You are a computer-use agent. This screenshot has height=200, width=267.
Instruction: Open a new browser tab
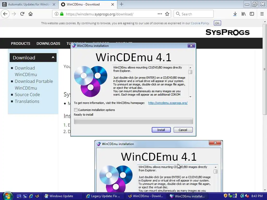pos(122,4)
